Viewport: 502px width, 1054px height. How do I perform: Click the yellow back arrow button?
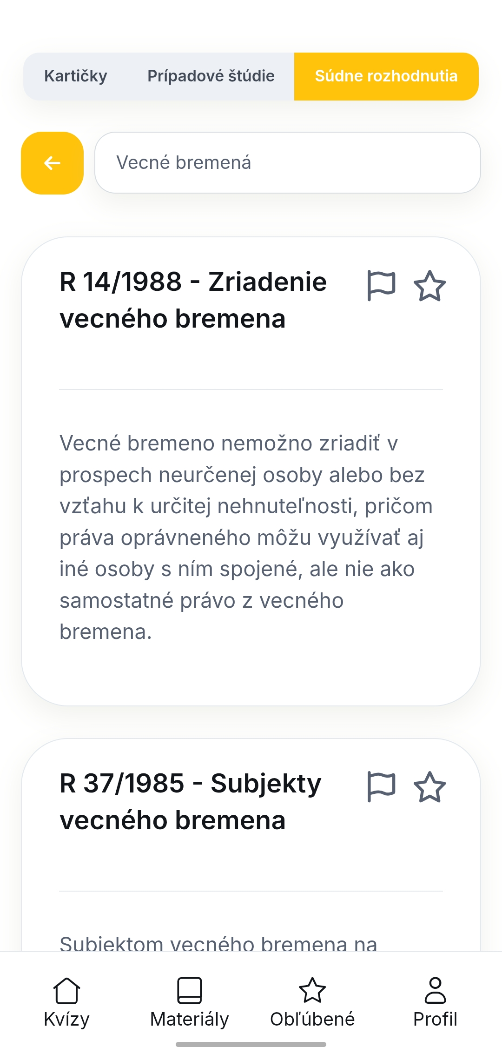click(x=52, y=163)
